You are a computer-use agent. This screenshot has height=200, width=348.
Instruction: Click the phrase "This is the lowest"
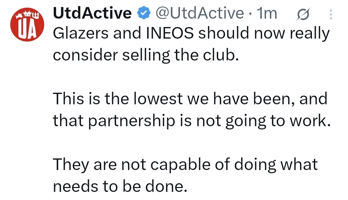[x=118, y=99]
